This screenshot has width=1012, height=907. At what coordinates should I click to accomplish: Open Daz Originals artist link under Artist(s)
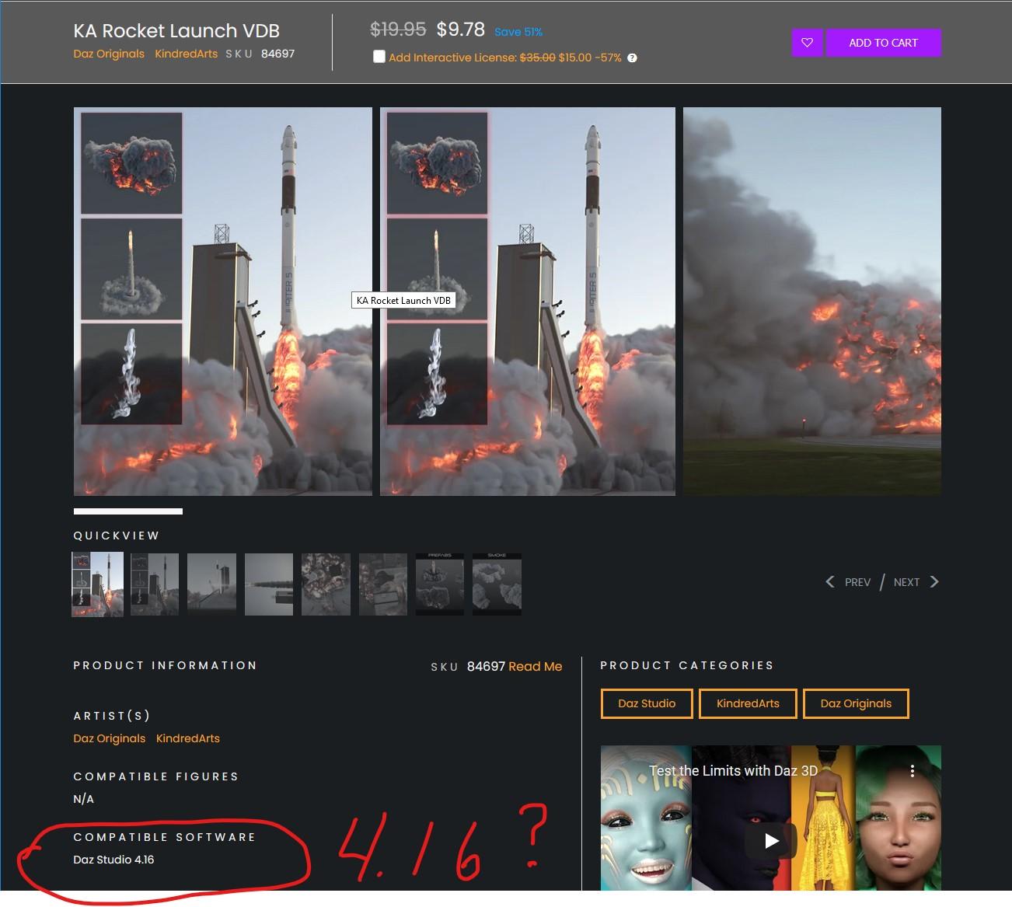[110, 738]
